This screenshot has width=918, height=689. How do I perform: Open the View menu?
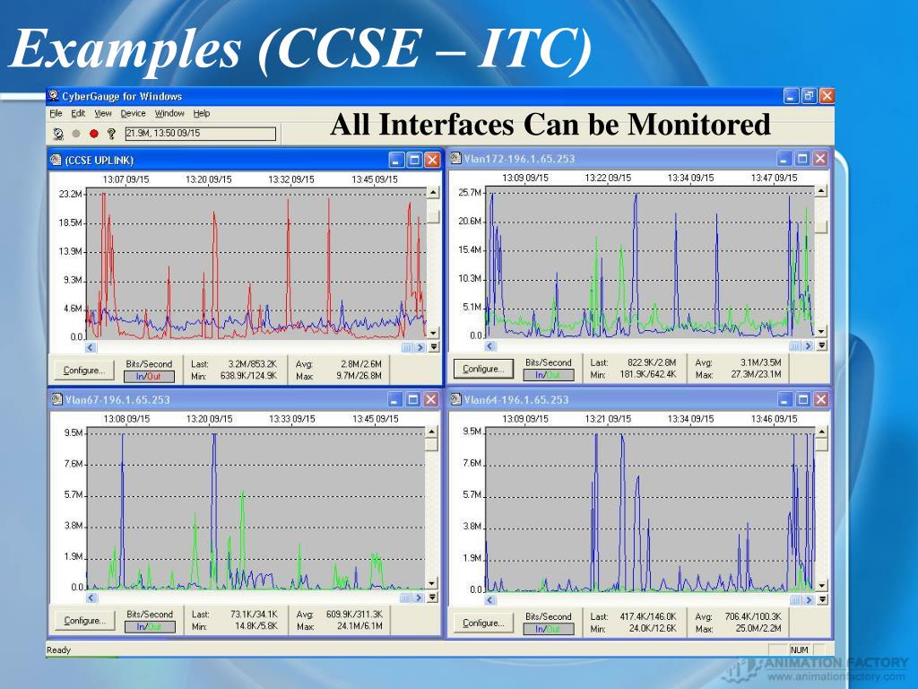coord(103,113)
